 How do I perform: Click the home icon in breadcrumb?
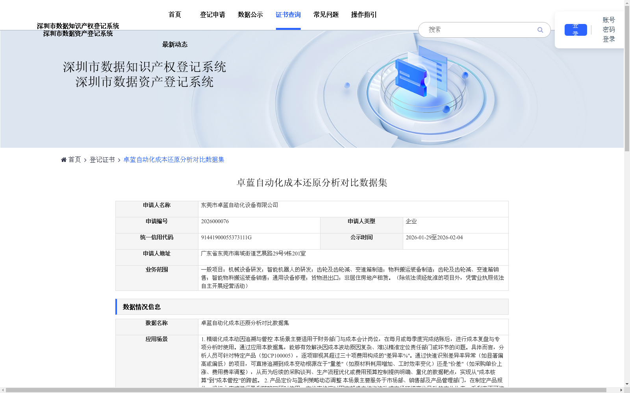coord(64,160)
